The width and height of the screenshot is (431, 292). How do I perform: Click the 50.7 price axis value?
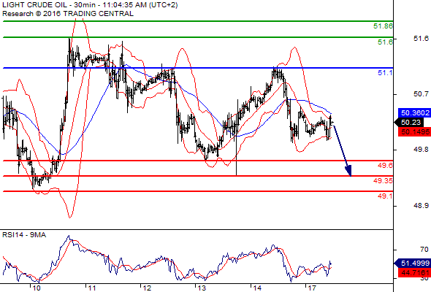(x=421, y=94)
